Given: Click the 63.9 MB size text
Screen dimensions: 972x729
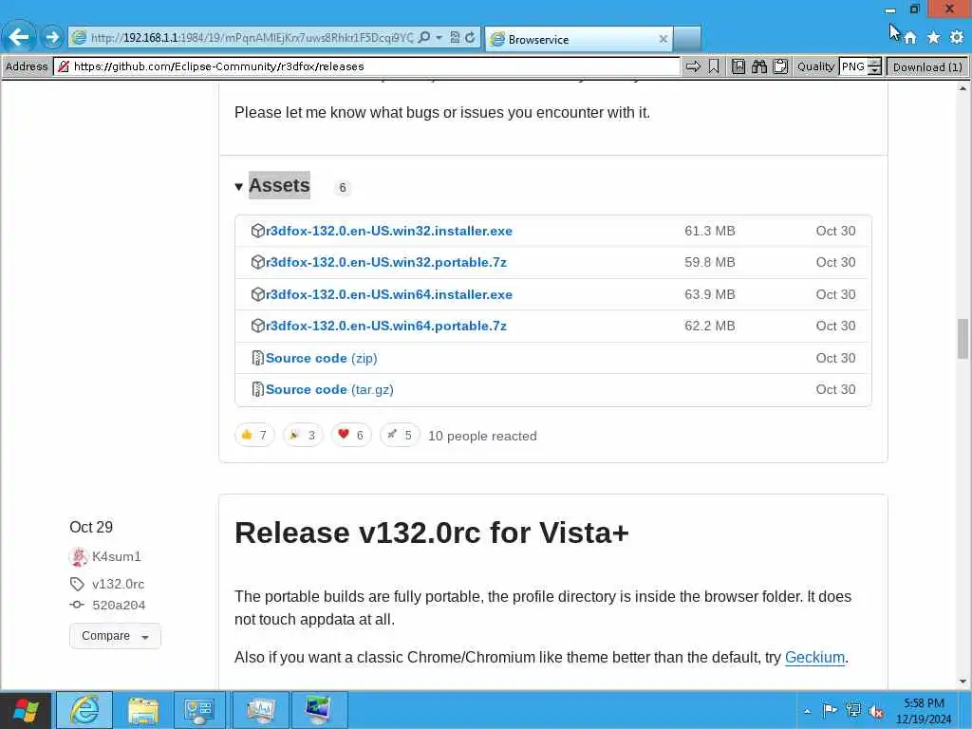Looking at the screenshot, I should point(710,294).
